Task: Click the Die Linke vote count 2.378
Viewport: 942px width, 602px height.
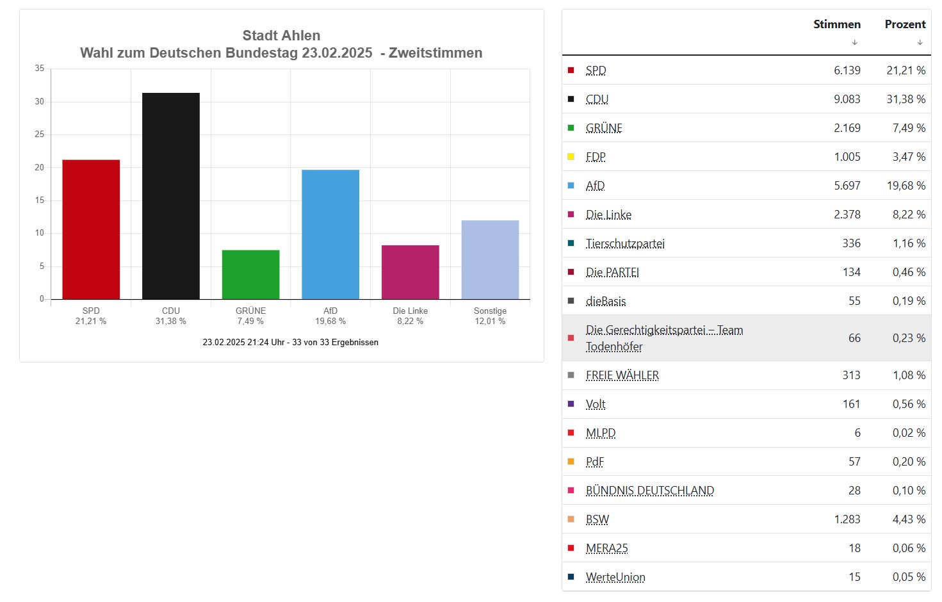Action: click(x=847, y=215)
